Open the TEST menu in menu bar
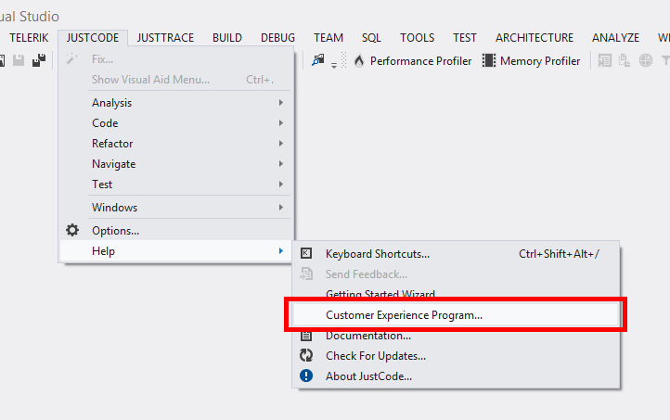Viewport: 670px width, 420px height. tap(465, 38)
